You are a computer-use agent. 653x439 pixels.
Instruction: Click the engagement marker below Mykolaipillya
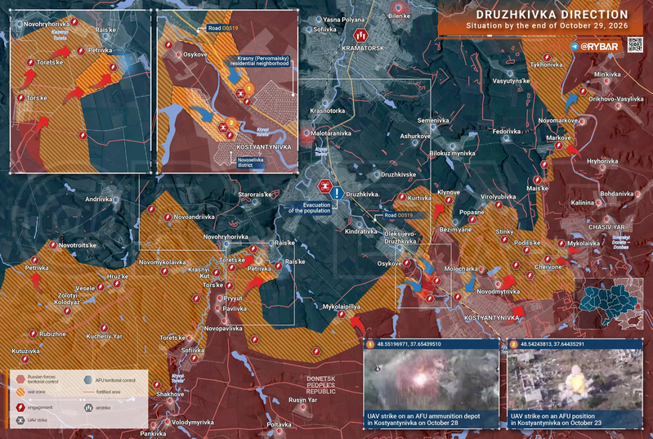click(x=342, y=315)
